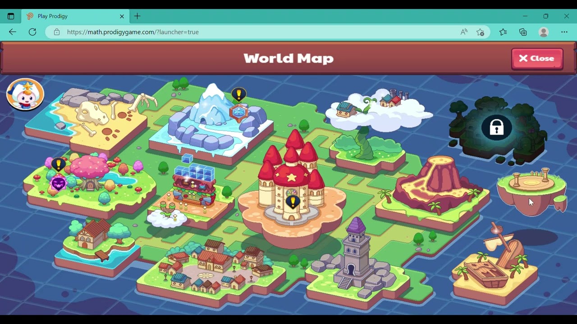Image resolution: width=577 pixels, height=324 pixels.
Task: Click the quest marker on forest island
Action: (x=58, y=164)
